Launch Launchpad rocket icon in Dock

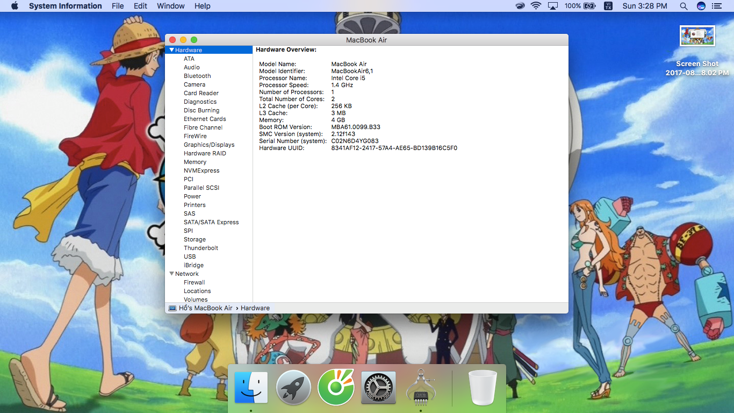click(x=294, y=387)
